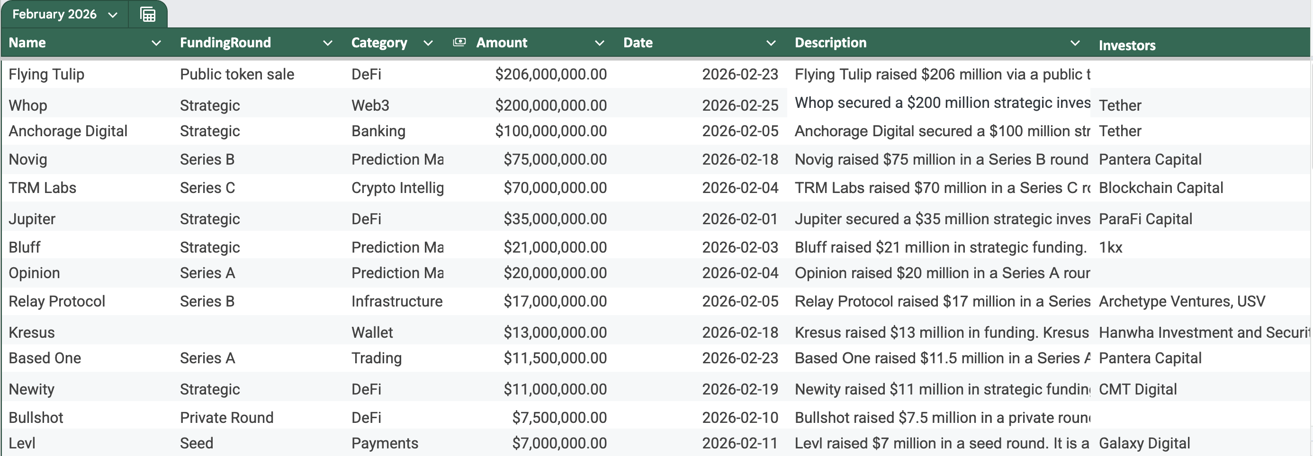Select the Investors column header
1313x456 pixels.
(x=1127, y=45)
